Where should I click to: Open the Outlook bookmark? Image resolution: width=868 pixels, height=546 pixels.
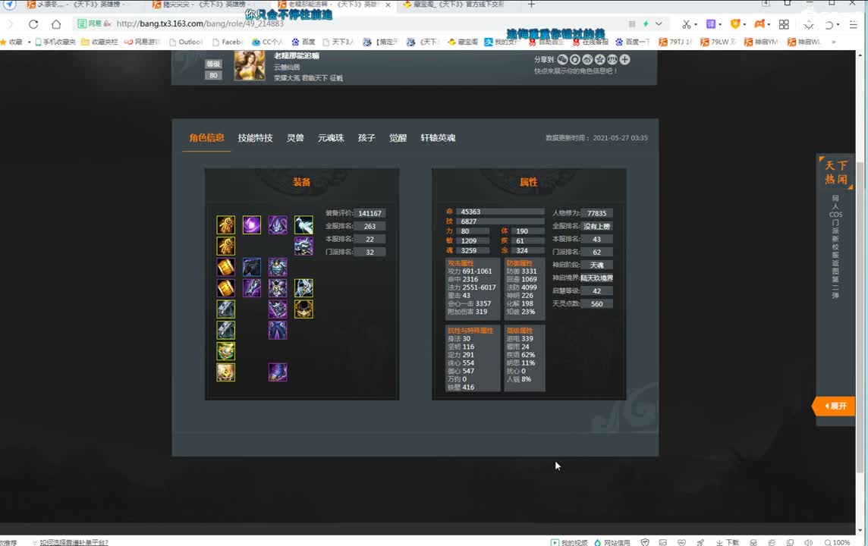coord(186,42)
